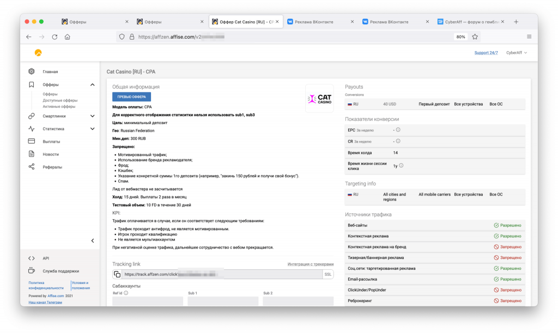The image size is (558, 333).
Task: Click the EPC info icon
Action: [398, 129]
